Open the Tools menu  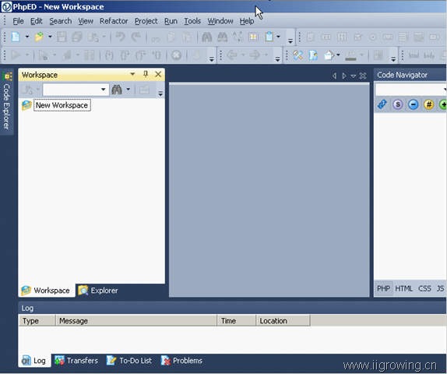tap(192, 21)
